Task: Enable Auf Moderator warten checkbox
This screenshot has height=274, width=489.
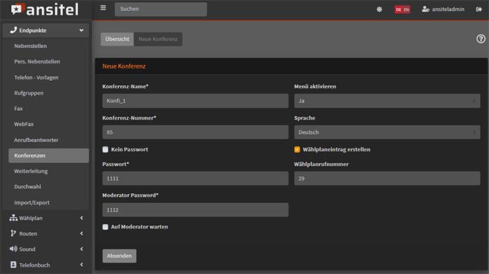Action: click(105, 227)
